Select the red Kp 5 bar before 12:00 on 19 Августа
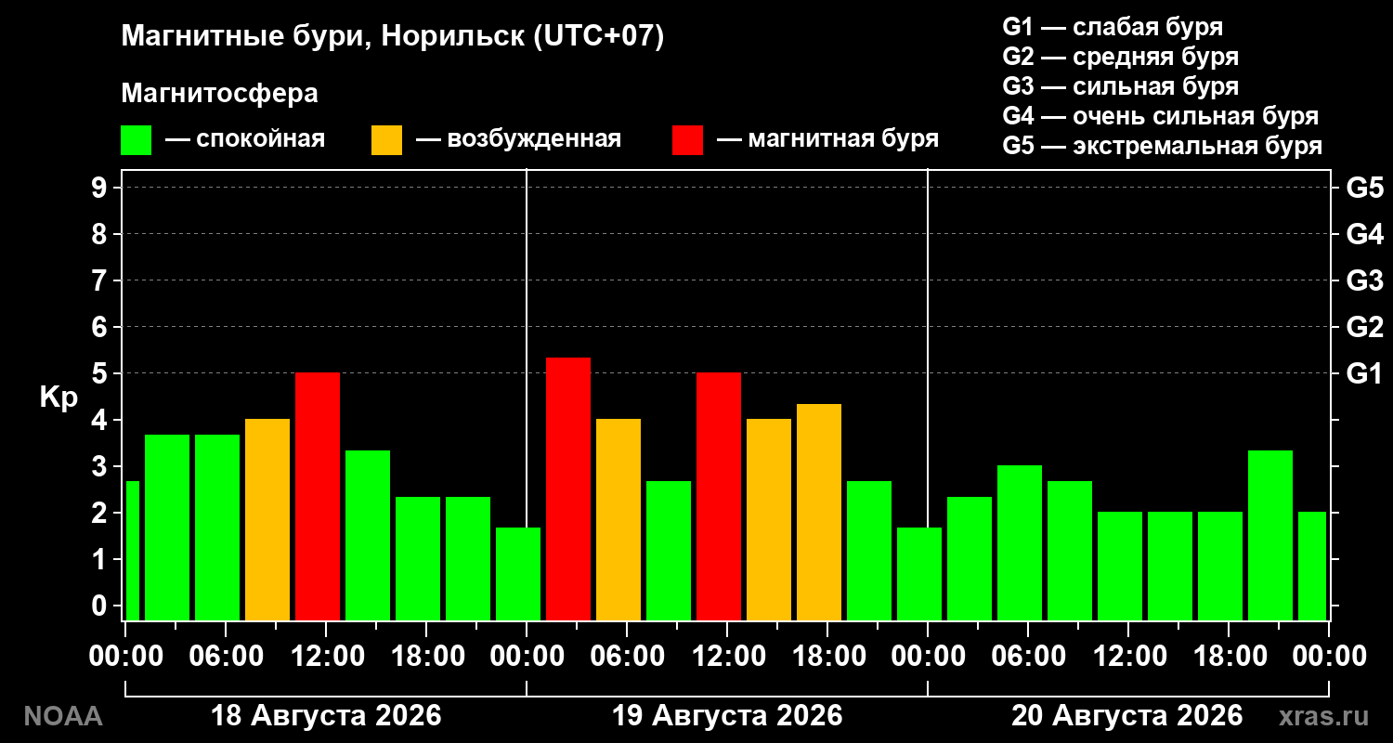This screenshot has width=1393, height=743. point(719,496)
